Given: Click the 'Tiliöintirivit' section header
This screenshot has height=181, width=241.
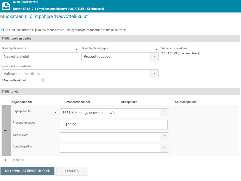Looking at the screenshot, I should coord(10,92).
